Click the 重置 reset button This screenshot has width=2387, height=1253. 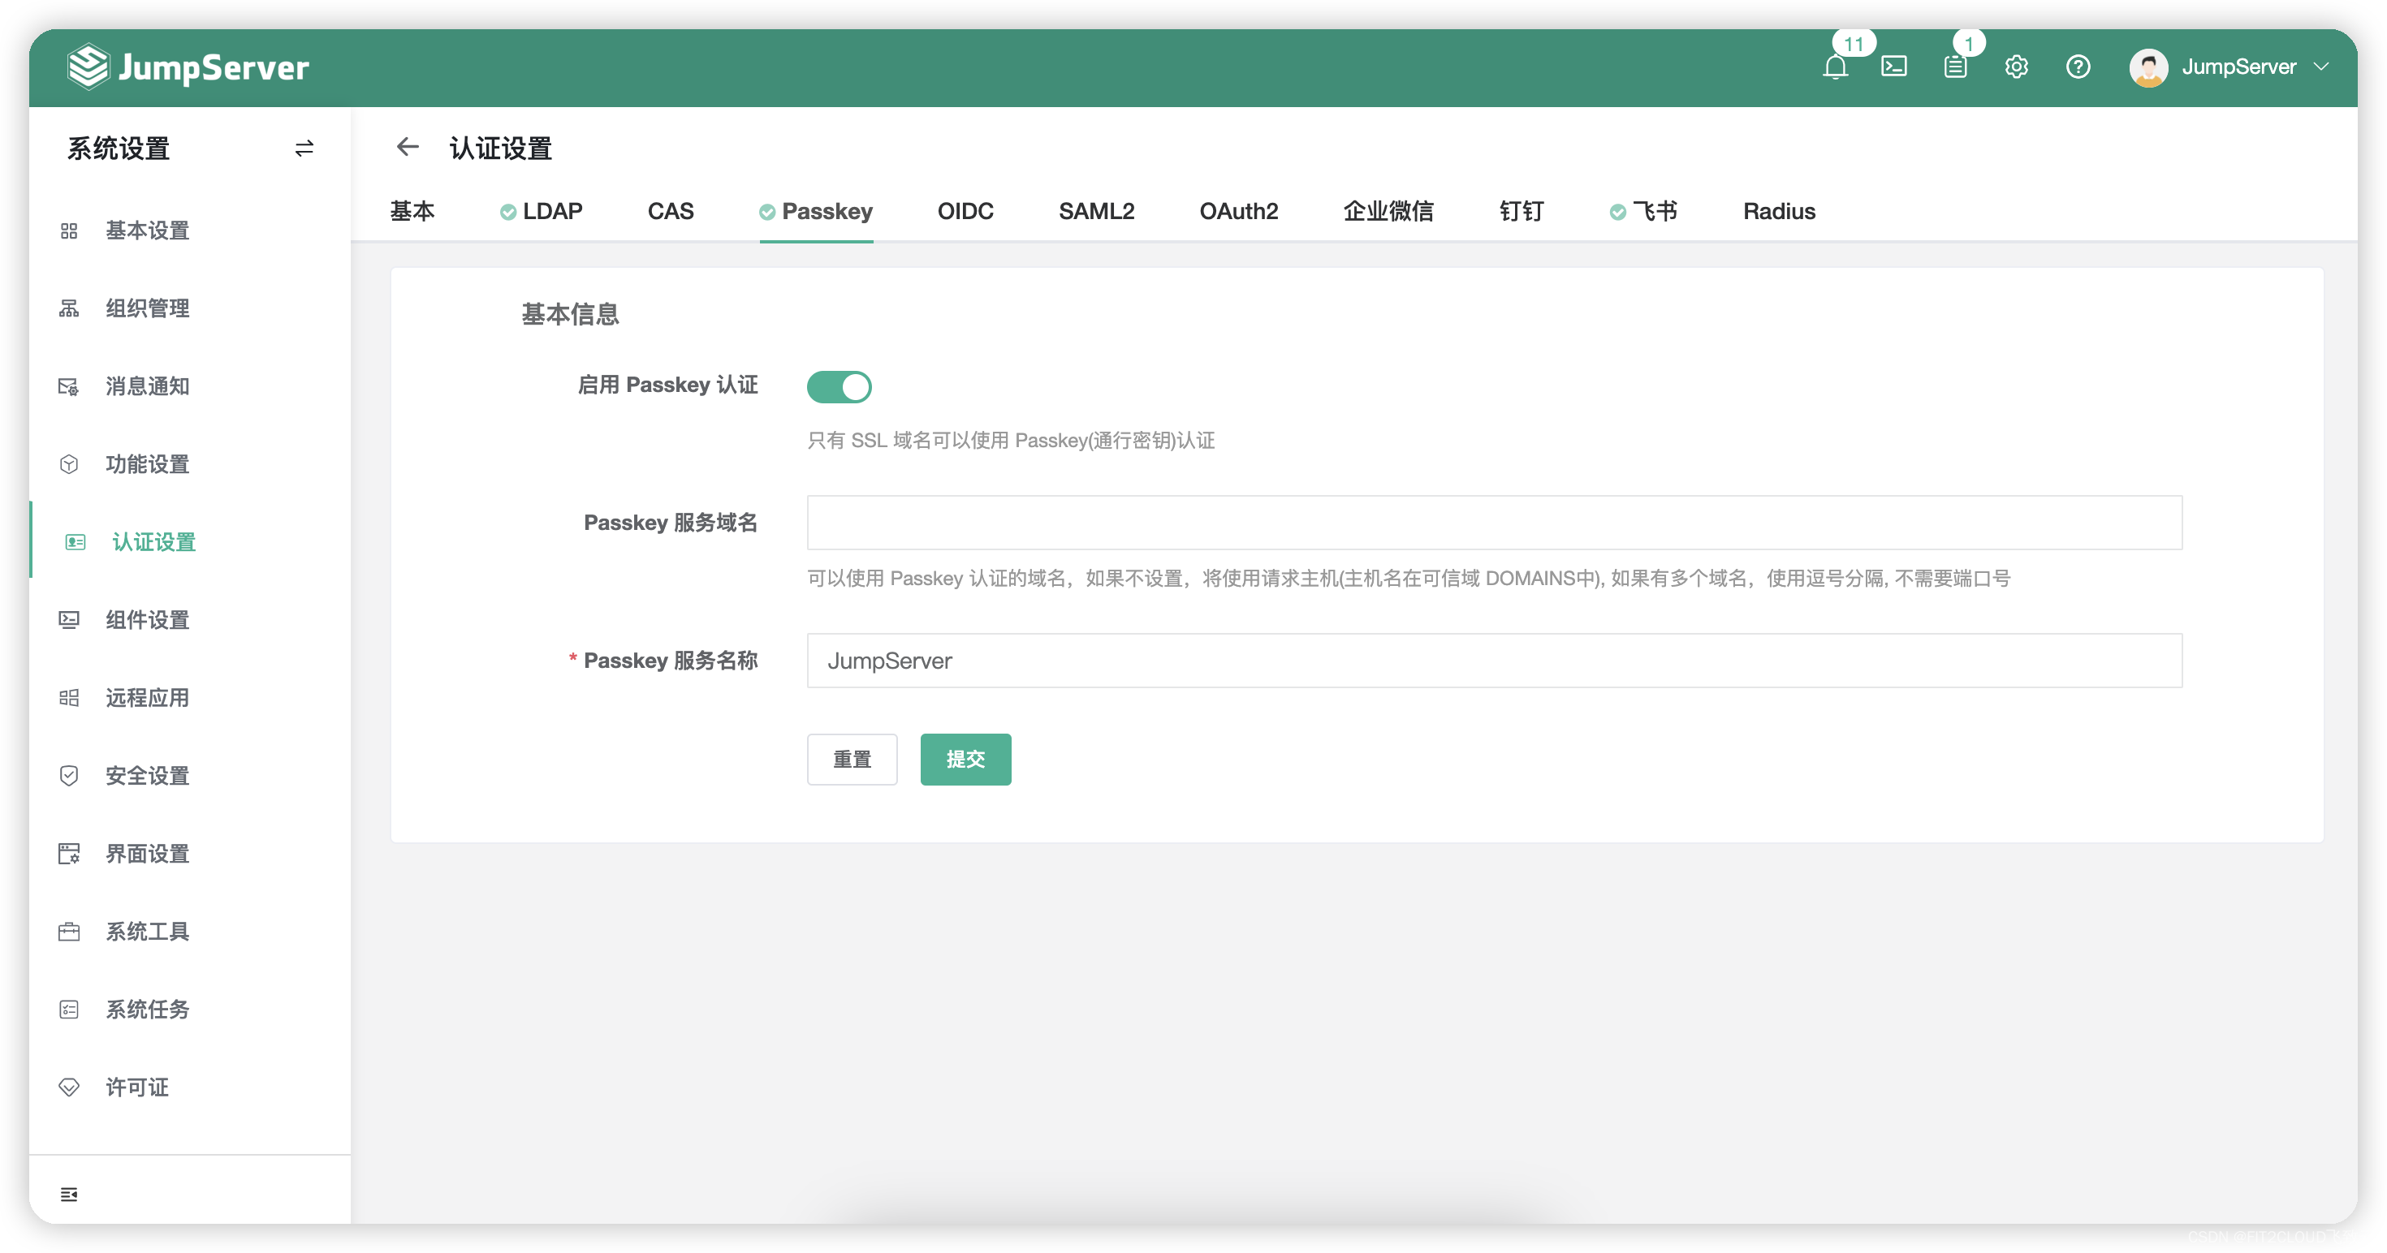coord(852,760)
